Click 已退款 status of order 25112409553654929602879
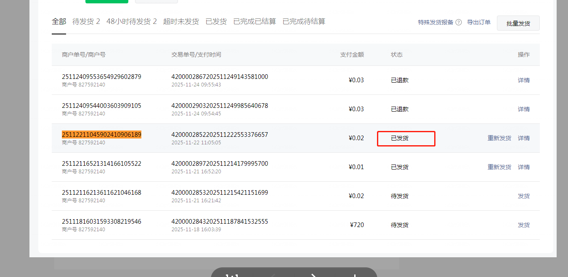The height and width of the screenshot is (277, 568). click(400, 80)
